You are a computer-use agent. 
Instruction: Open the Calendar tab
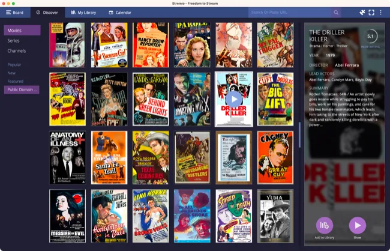pos(120,13)
